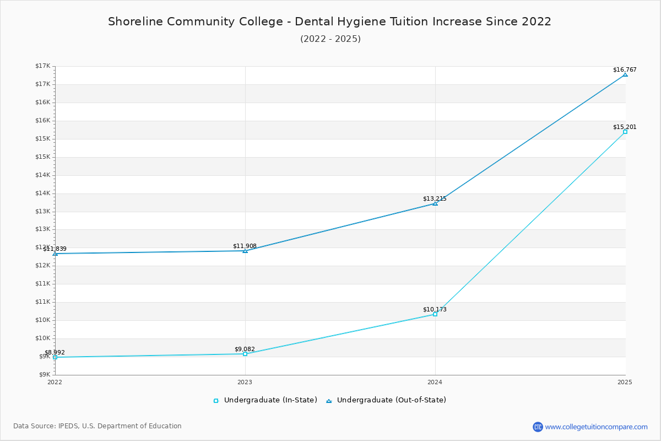Toggle Undergraduate (Out-of-State) legend series
Image resolution: width=661 pixels, height=441 pixels.
[386, 400]
